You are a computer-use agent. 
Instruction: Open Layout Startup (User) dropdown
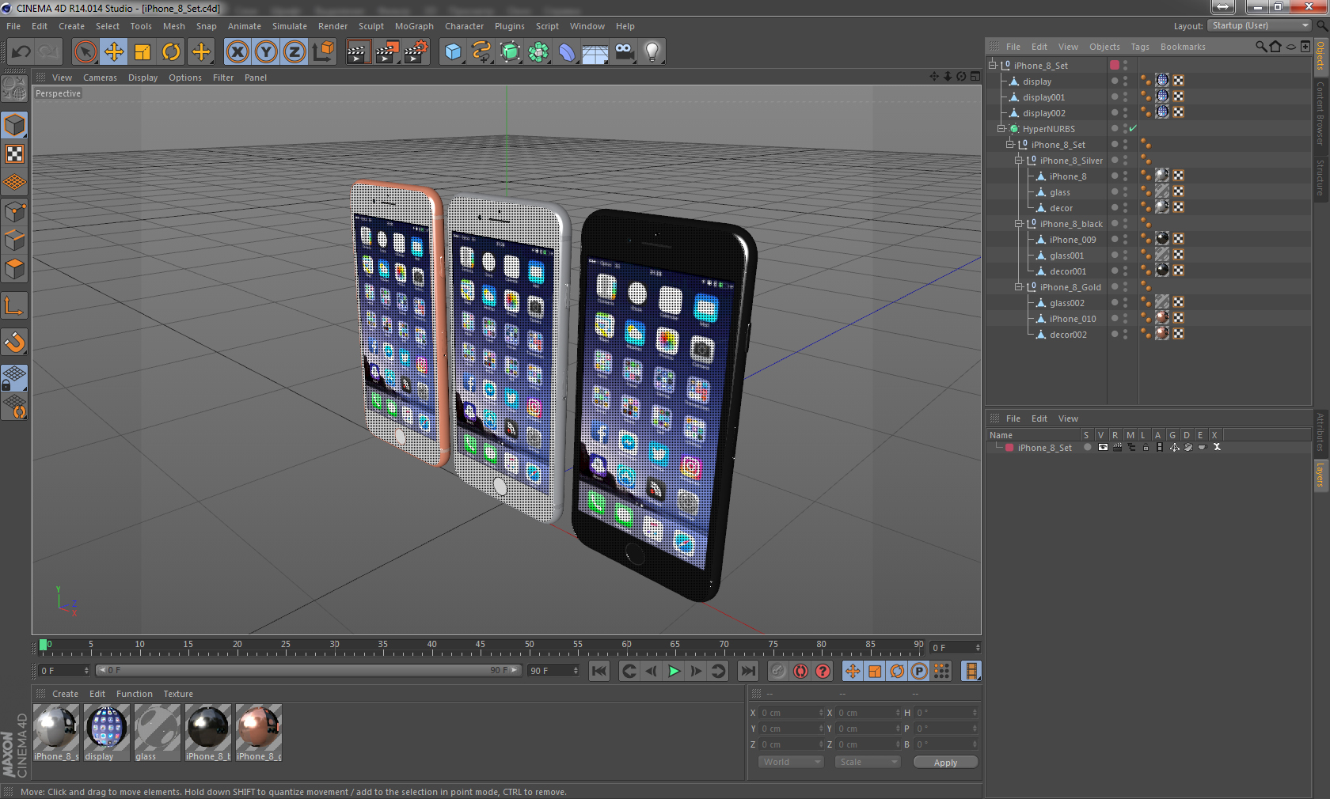click(x=1260, y=26)
